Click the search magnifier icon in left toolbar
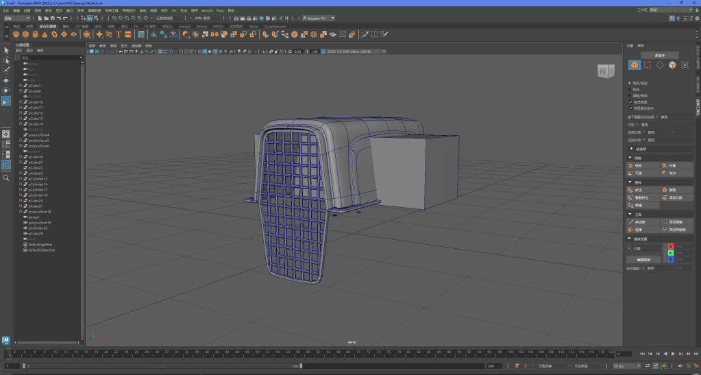This screenshot has width=701, height=375. (6, 178)
